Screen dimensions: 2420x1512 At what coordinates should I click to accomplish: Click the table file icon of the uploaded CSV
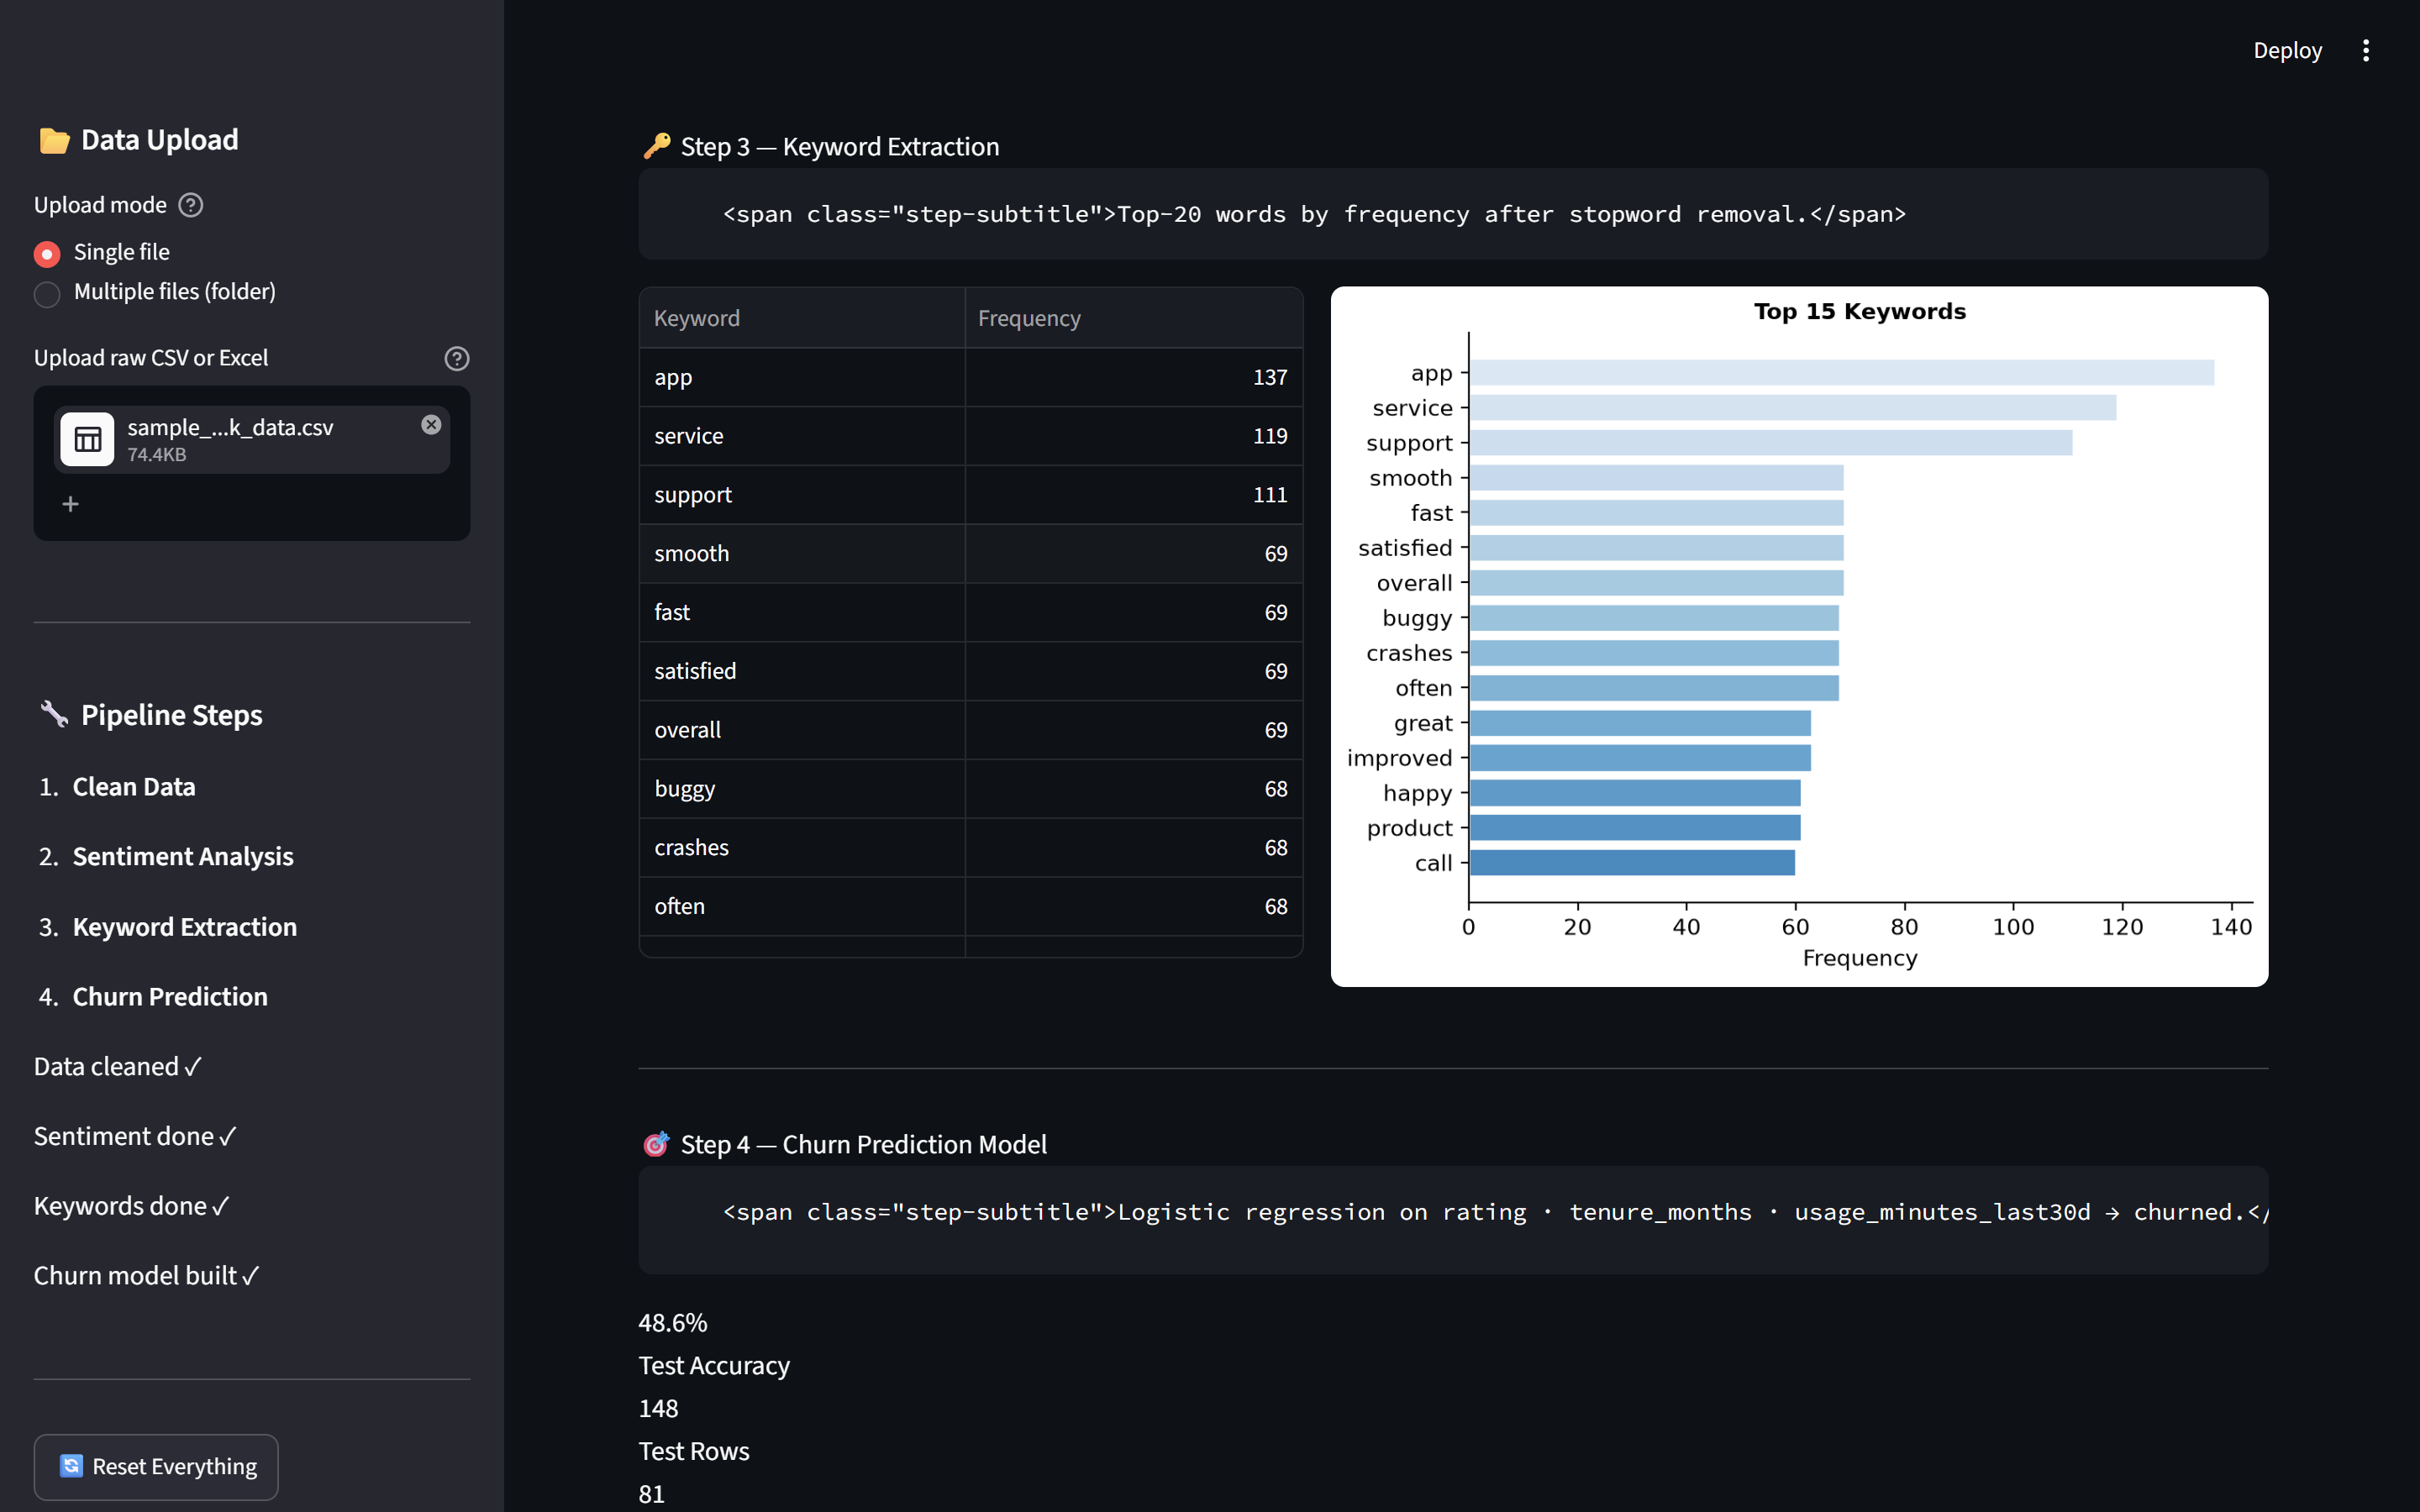(87, 439)
